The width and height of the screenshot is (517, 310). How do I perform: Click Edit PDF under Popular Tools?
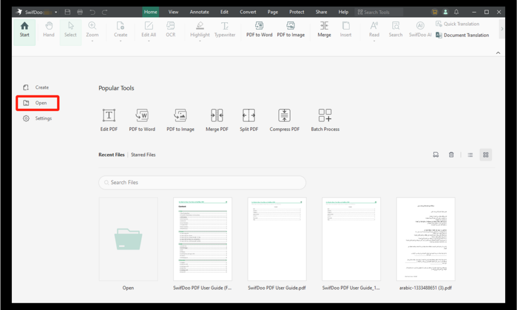(109, 120)
